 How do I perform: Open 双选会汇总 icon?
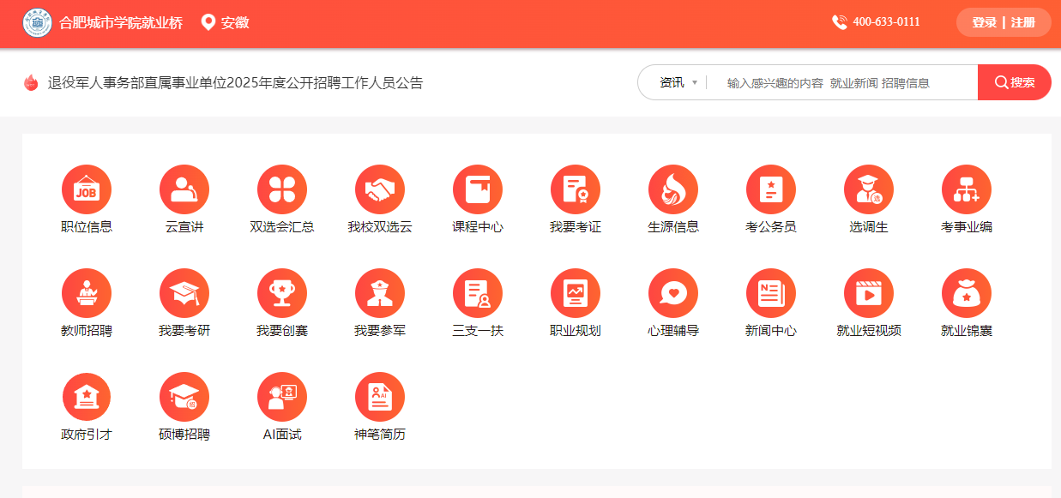pos(282,189)
